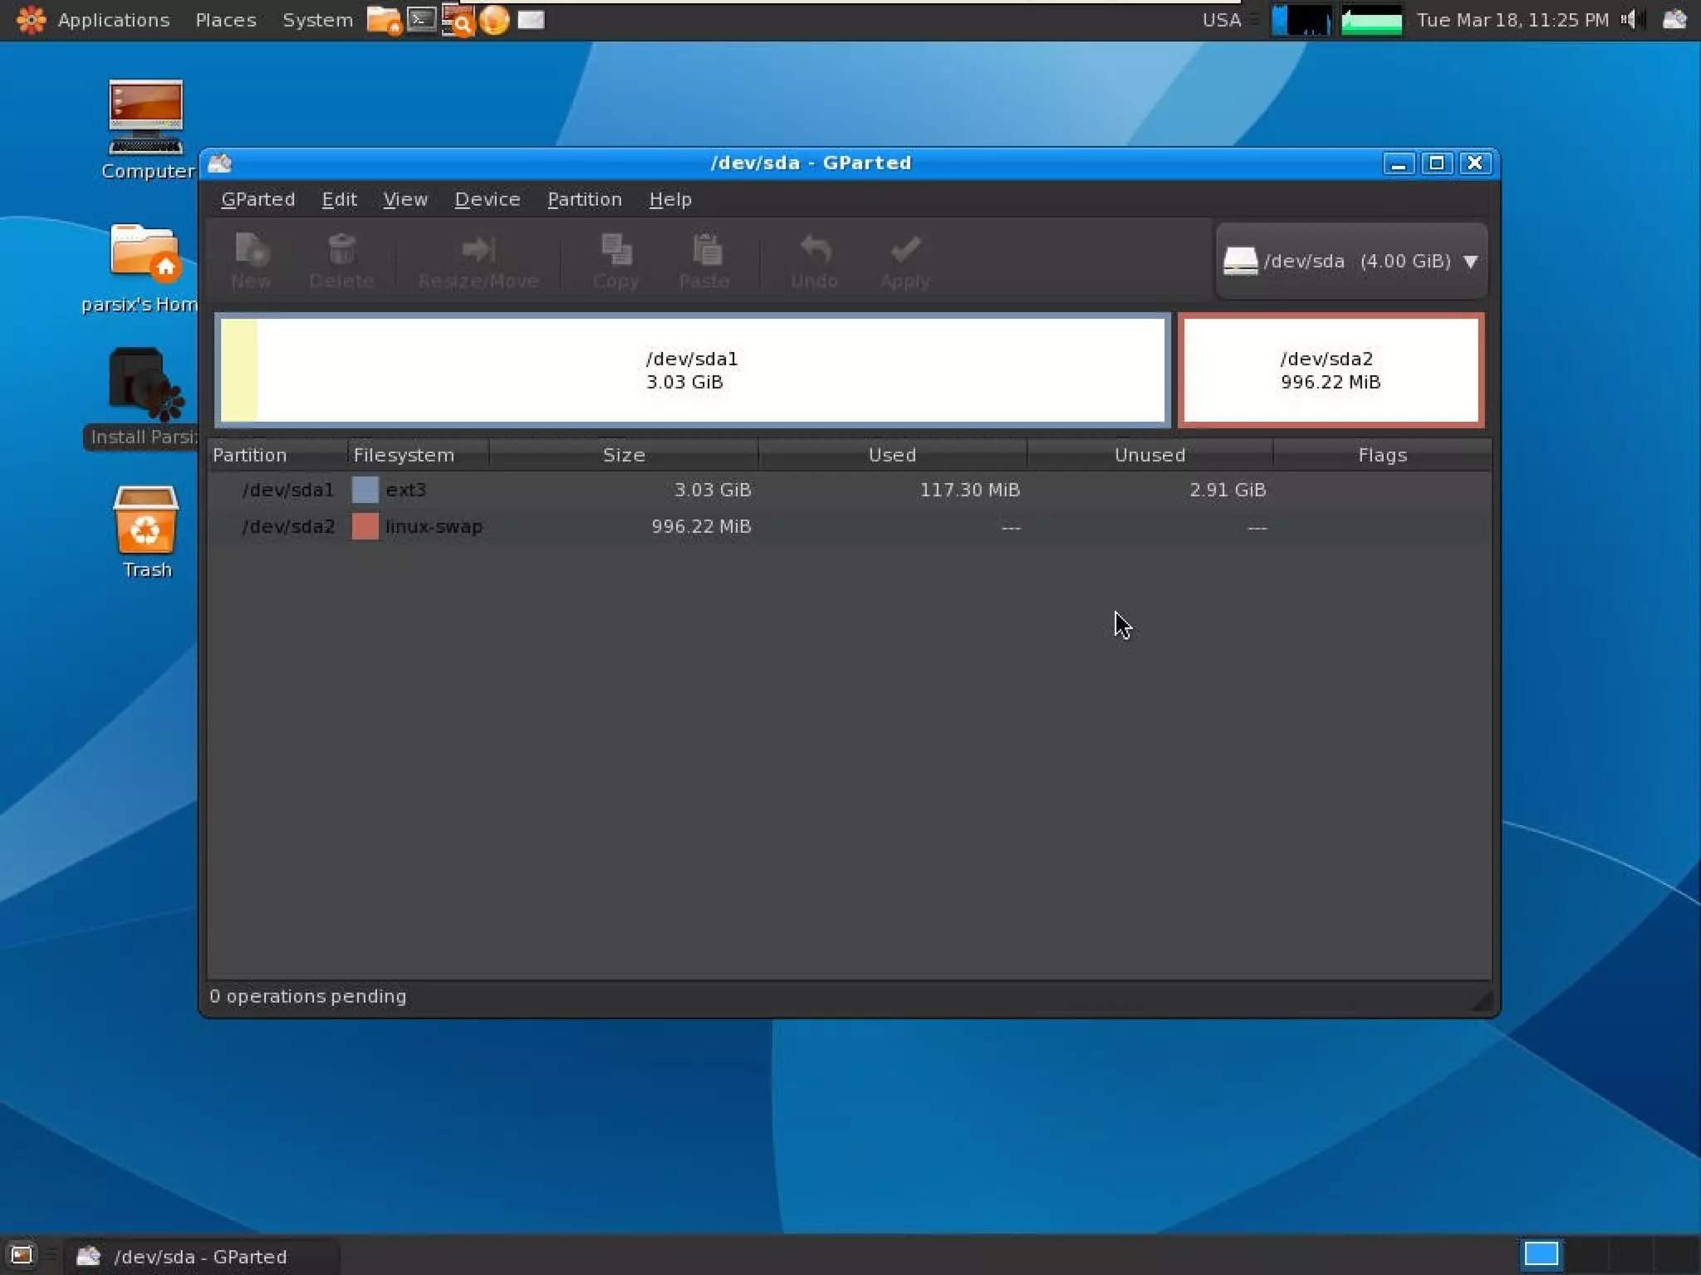Click the Undo last operation icon
The image size is (1701, 1275).
point(814,260)
